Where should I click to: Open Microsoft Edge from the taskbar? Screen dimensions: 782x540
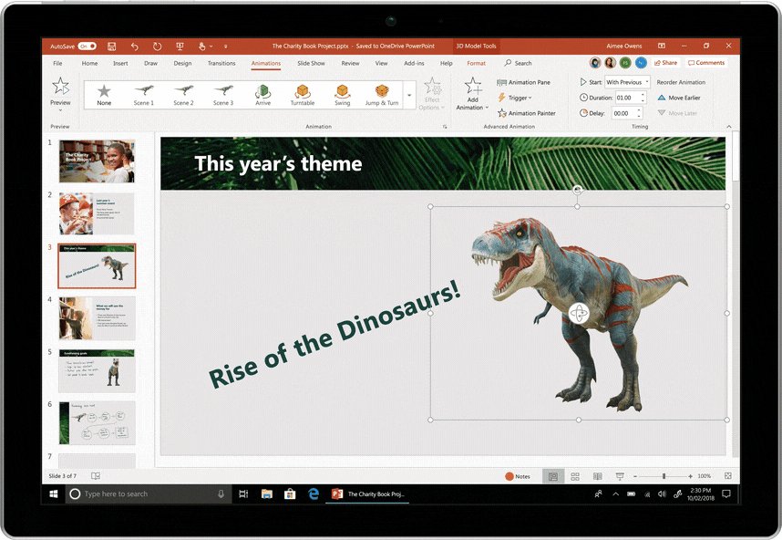point(314,493)
